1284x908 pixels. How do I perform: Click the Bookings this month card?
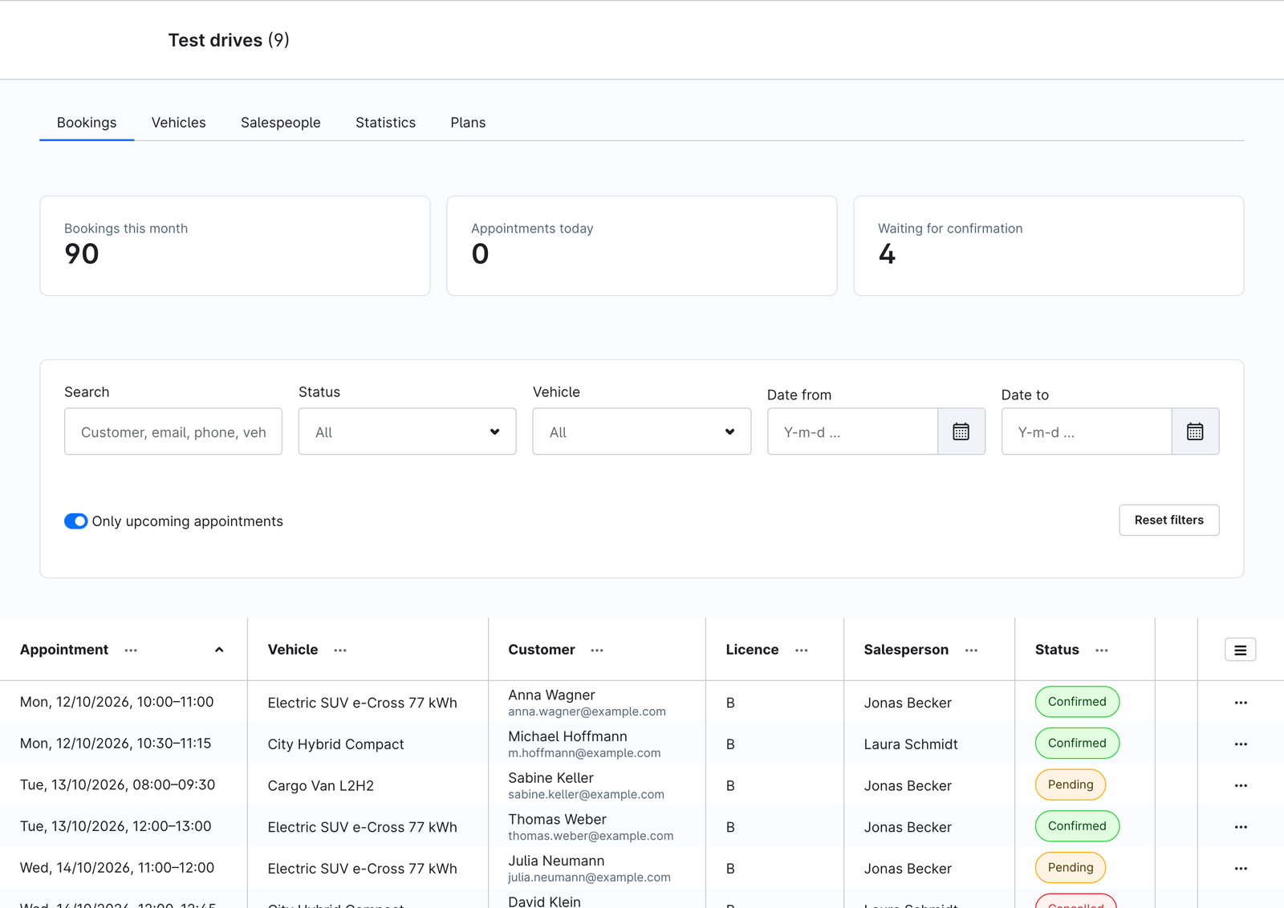pos(235,245)
